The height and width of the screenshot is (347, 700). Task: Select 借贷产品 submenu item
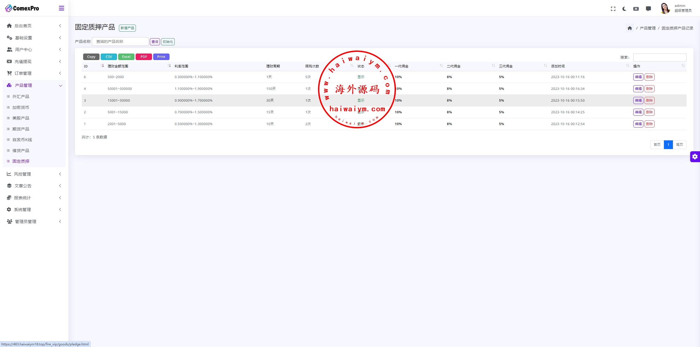(21, 150)
